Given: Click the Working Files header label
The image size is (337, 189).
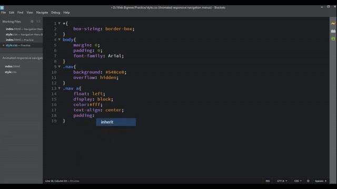Looking at the screenshot, I should [12, 22].
